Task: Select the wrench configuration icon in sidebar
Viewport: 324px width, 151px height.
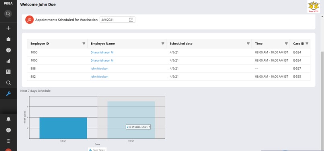Action: point(8,94)
